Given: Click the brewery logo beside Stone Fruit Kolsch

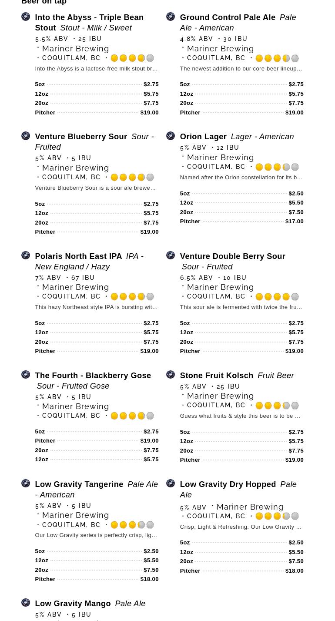Looking at the screenshot, I should coord(171,374).
